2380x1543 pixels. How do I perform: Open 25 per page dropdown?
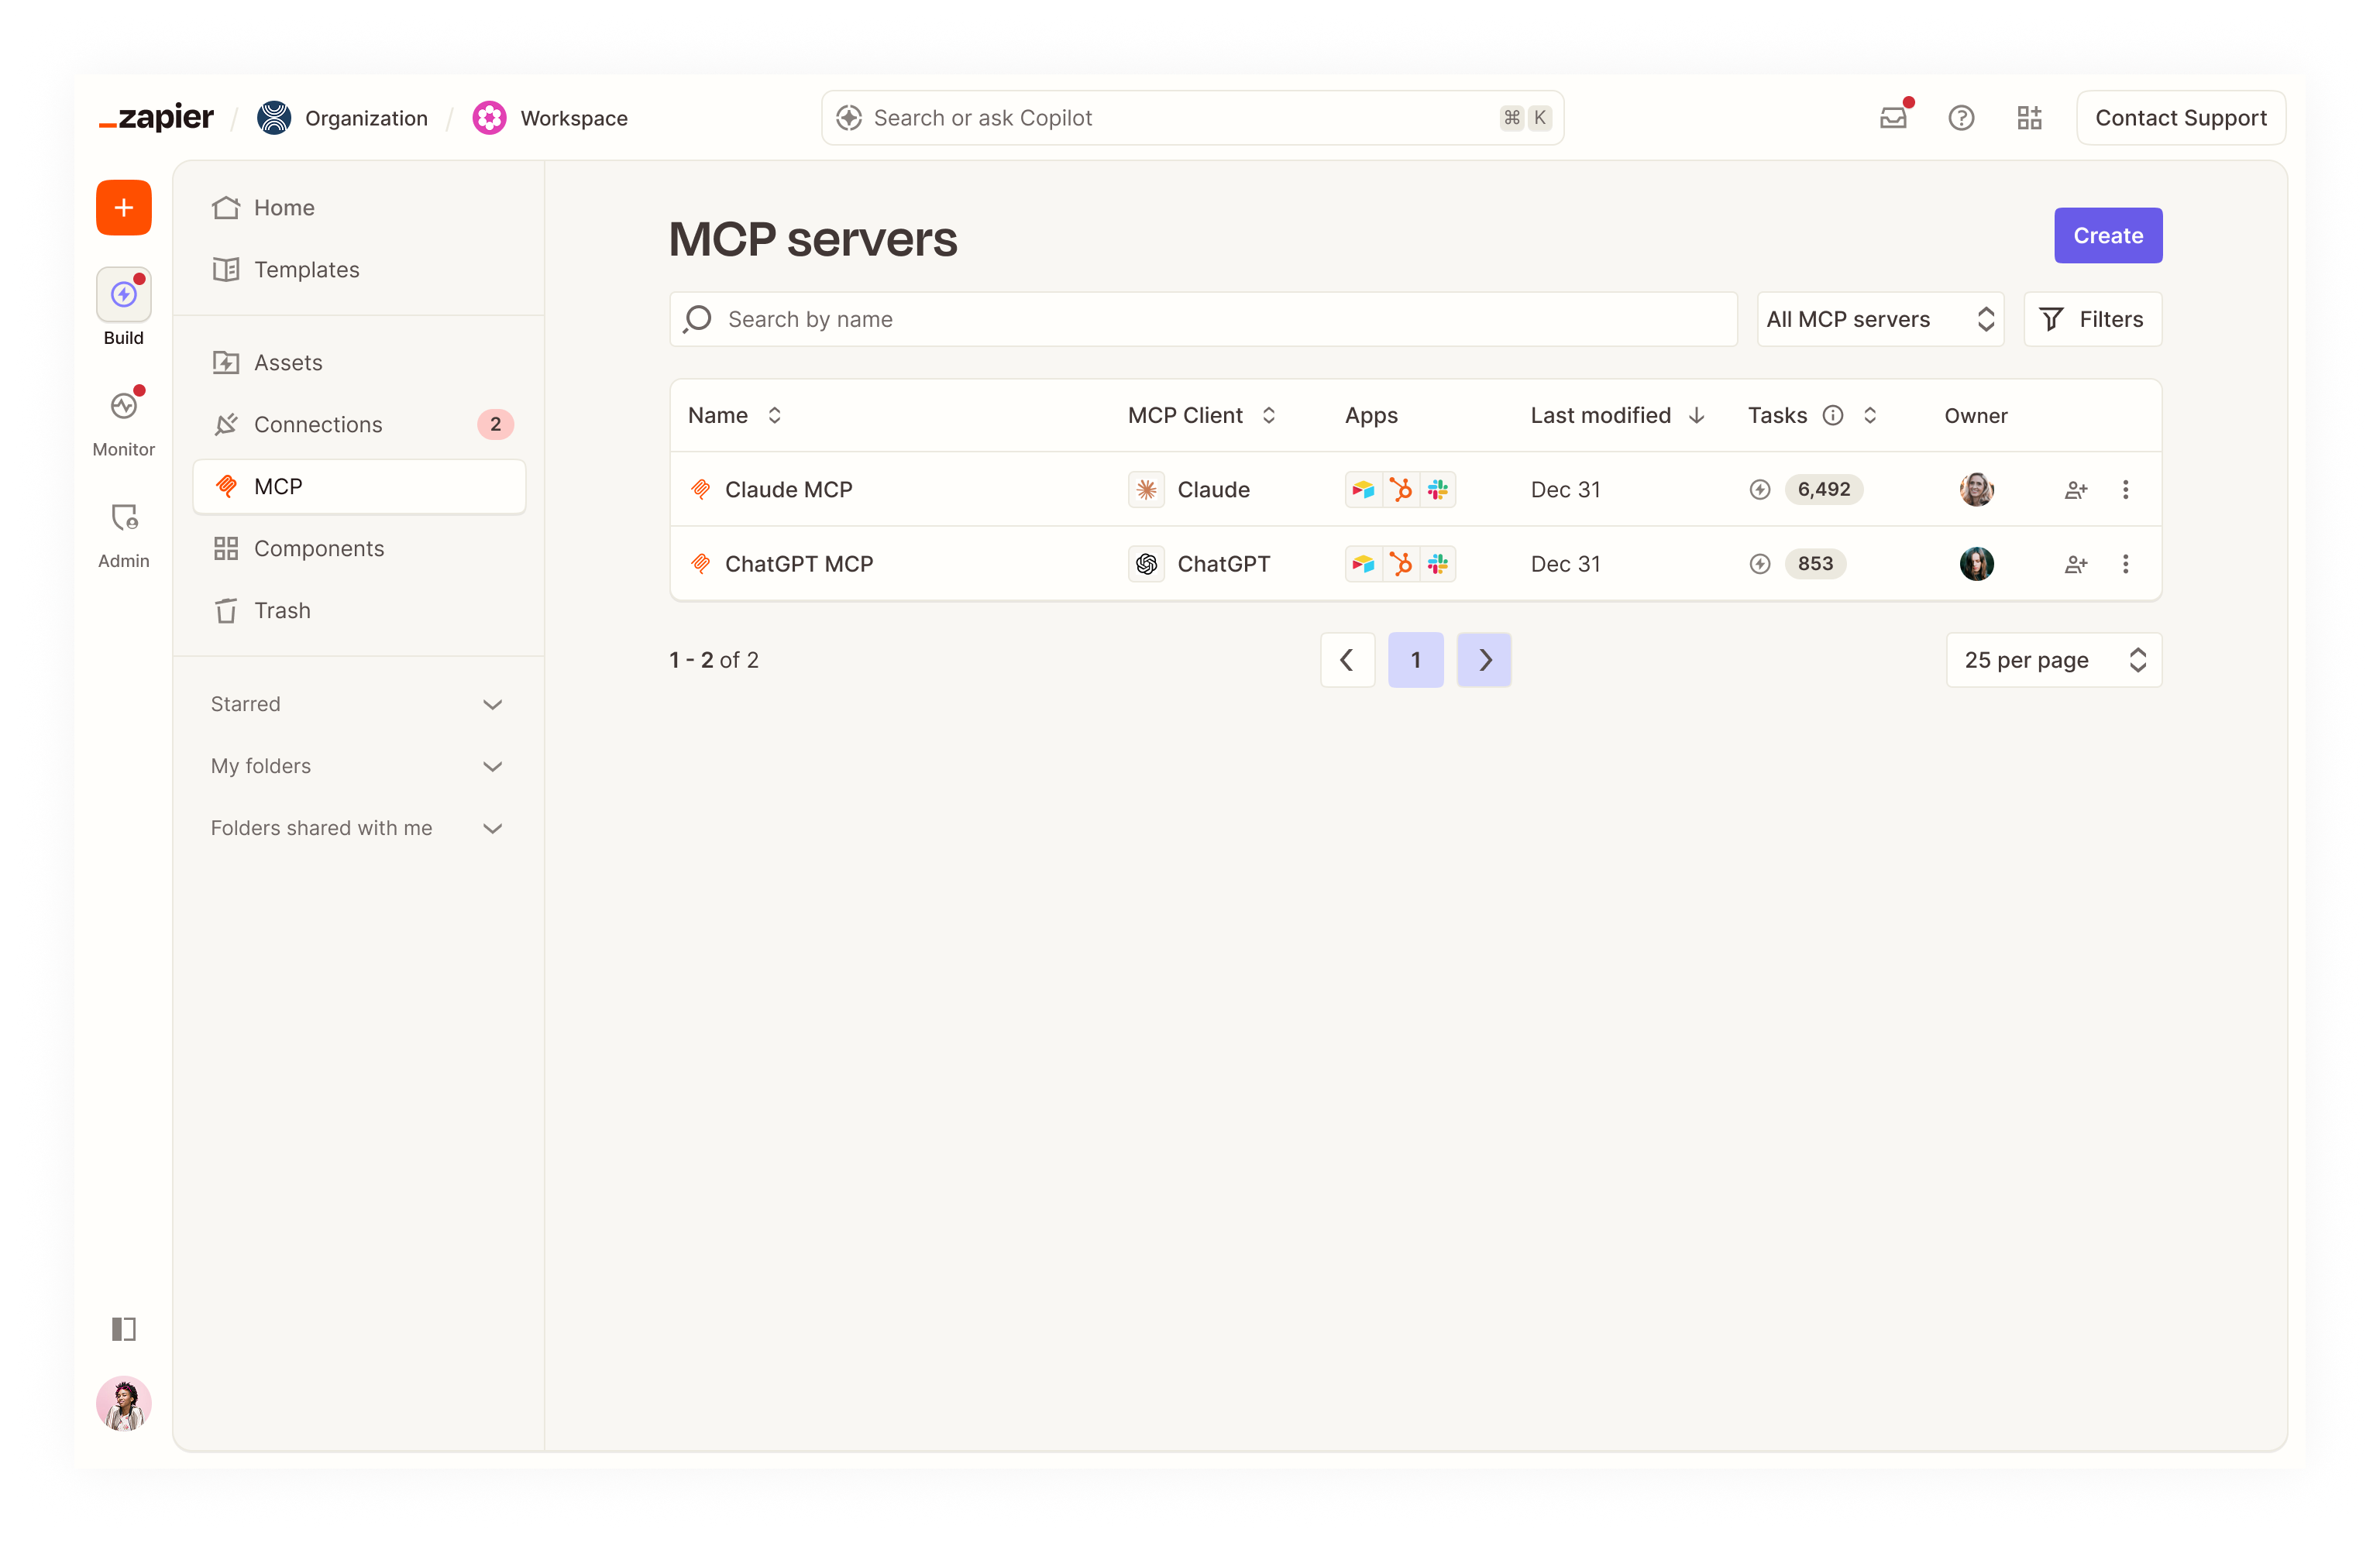pyautogui.click(x=2054, y=660)
